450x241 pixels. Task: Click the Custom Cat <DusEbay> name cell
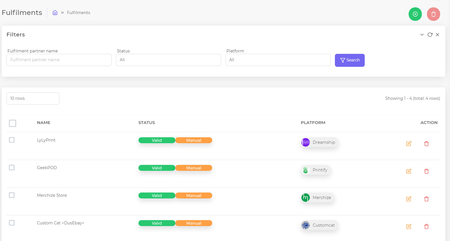point(61,223)
